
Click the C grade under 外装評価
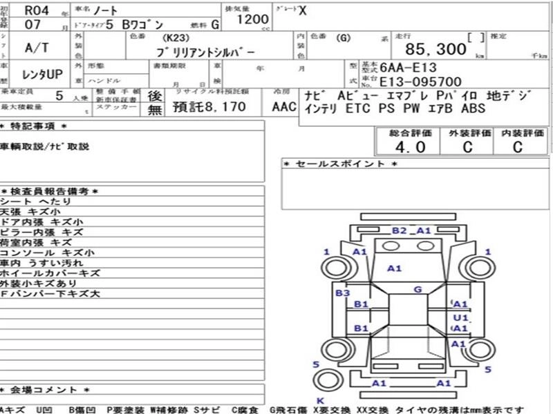point(468,147)
